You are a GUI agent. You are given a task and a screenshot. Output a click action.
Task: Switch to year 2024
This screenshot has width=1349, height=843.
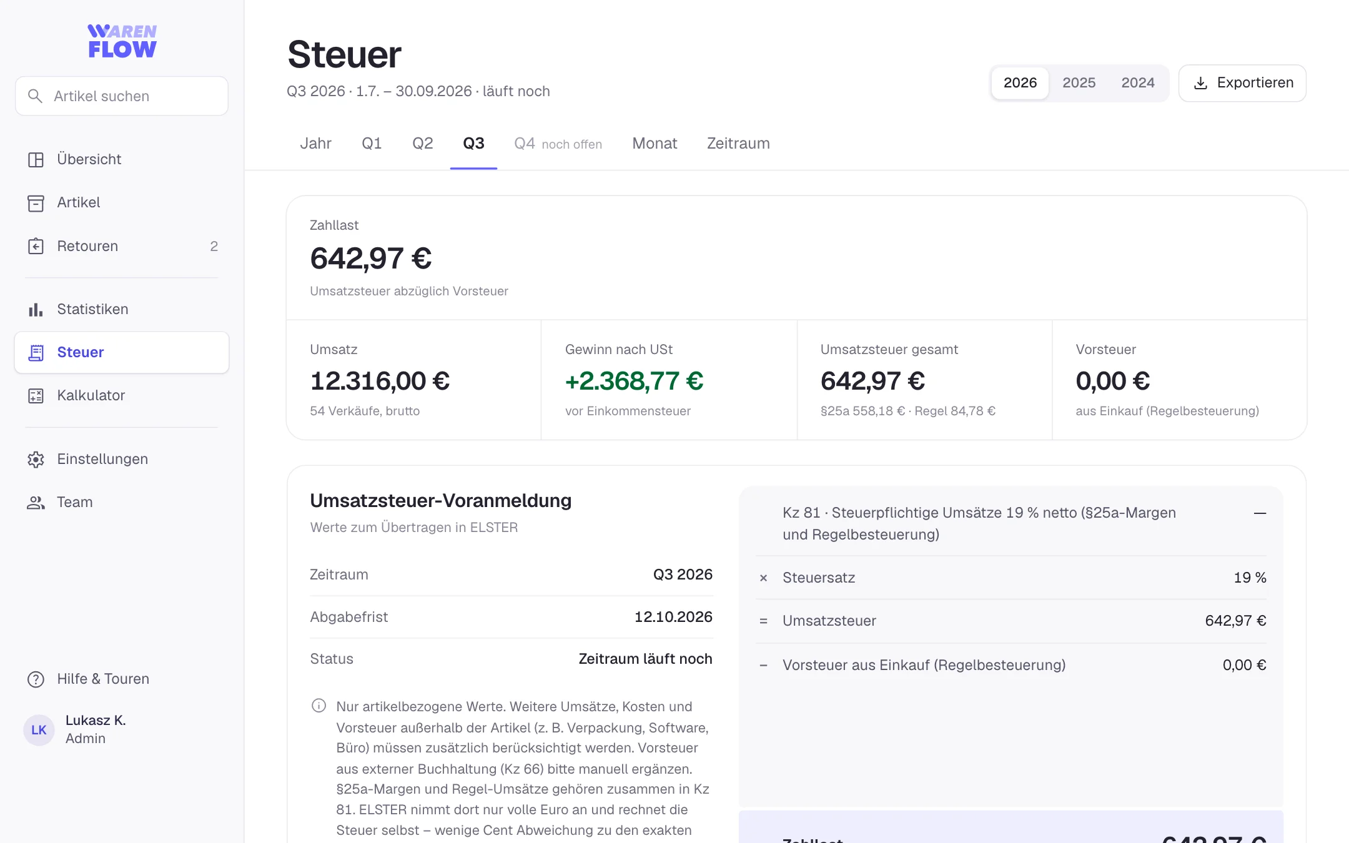(x=1137, y=83)
